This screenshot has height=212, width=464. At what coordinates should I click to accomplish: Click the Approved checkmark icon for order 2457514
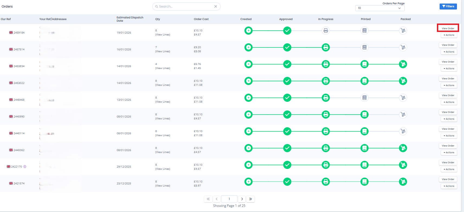[x=287, y=47]
